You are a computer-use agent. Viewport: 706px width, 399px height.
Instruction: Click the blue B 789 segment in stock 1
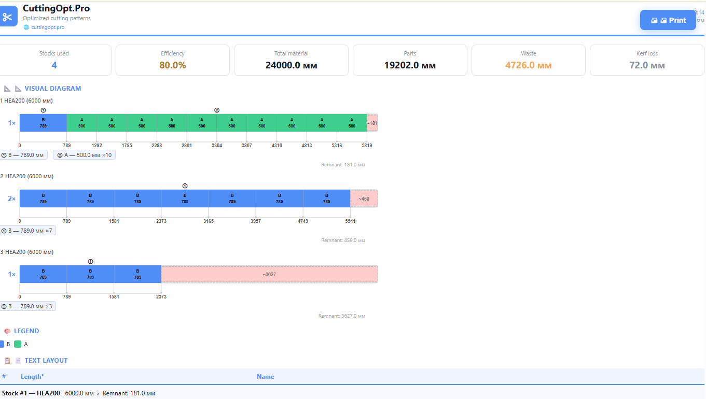click(43, 123)
